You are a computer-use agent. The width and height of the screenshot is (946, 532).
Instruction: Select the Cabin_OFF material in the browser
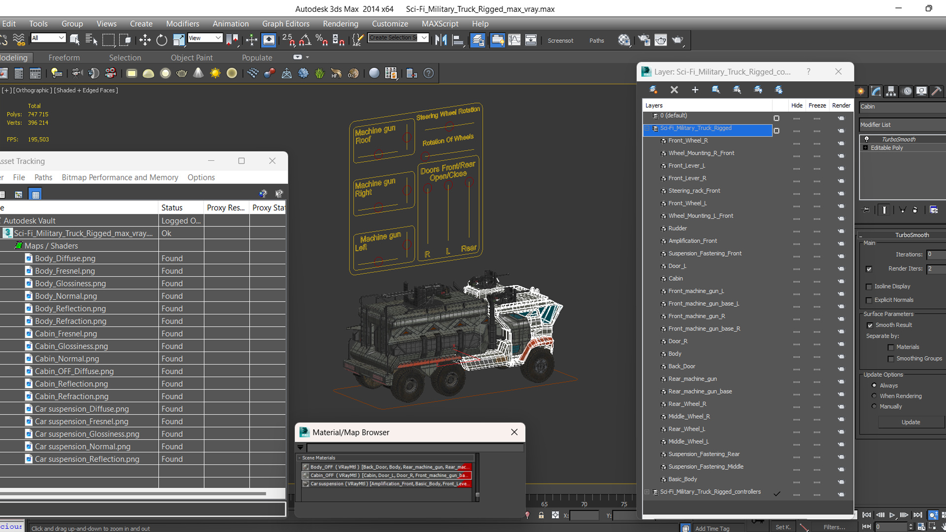click(386, 475)
